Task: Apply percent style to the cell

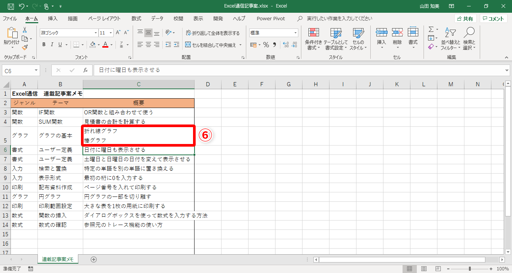Action: [x=266, y=45]
